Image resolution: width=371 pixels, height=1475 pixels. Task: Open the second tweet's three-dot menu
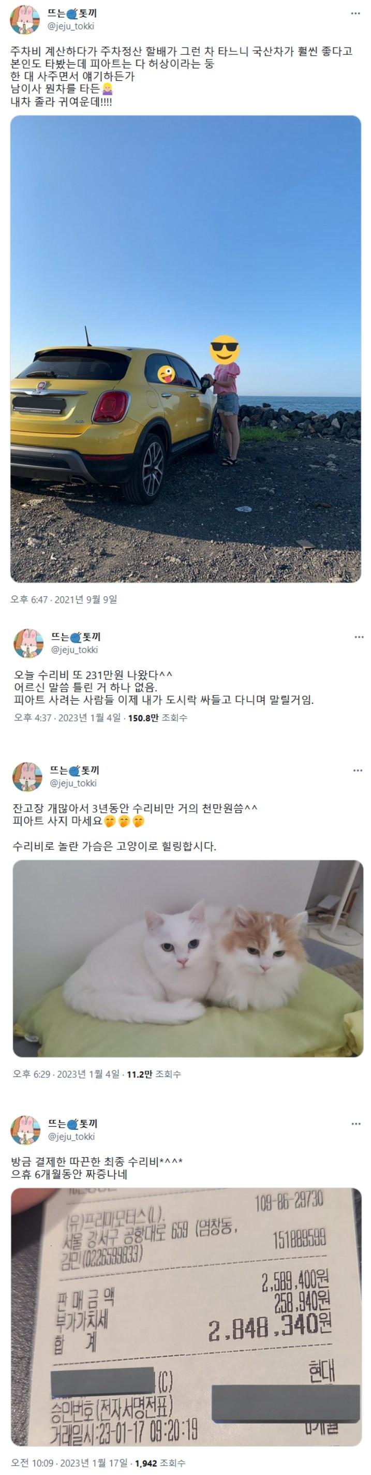coord(359,637)
